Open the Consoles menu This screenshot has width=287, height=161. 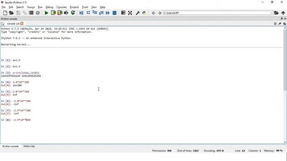tap(61, 7)
